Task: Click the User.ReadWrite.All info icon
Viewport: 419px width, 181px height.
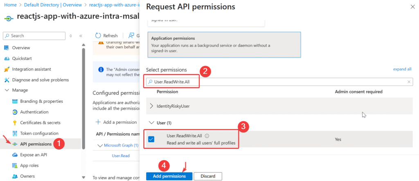Action: coord(207,136)
